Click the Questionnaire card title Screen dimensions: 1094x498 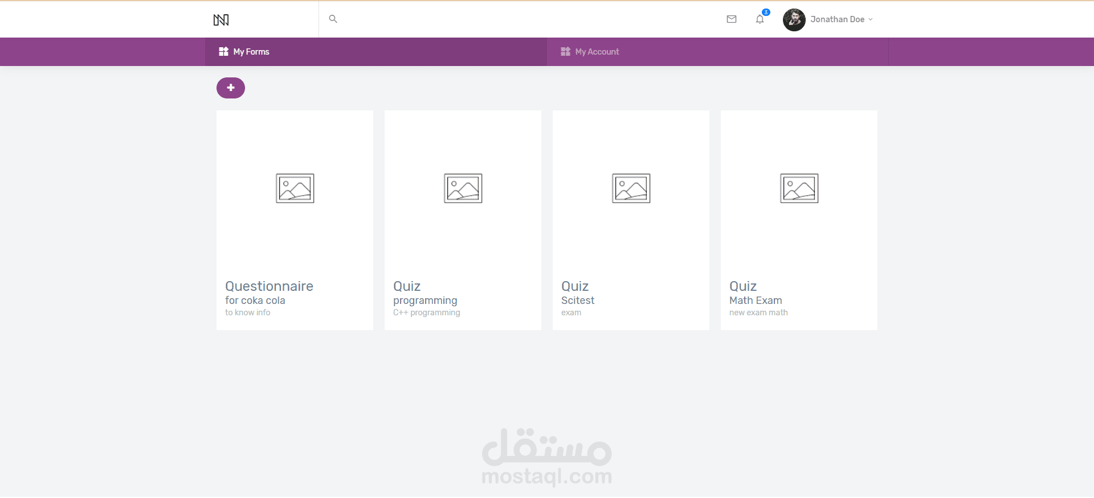[x=269, y=286]
